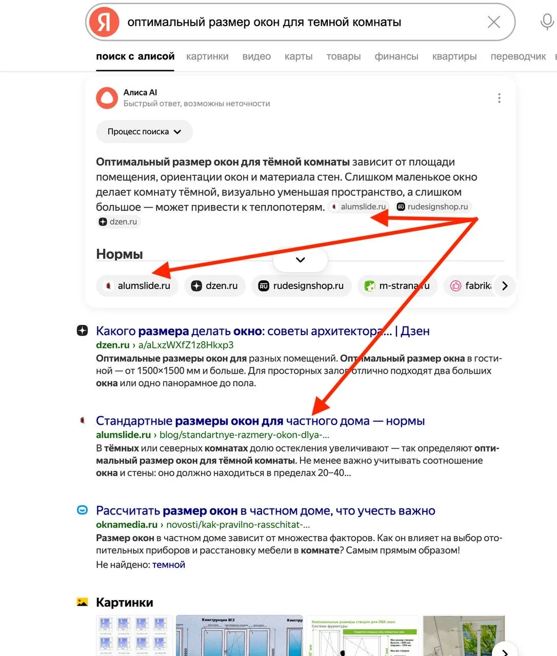Open the карты tab
The width and height of the screenshot is (557, 656).
click(299, 56)
